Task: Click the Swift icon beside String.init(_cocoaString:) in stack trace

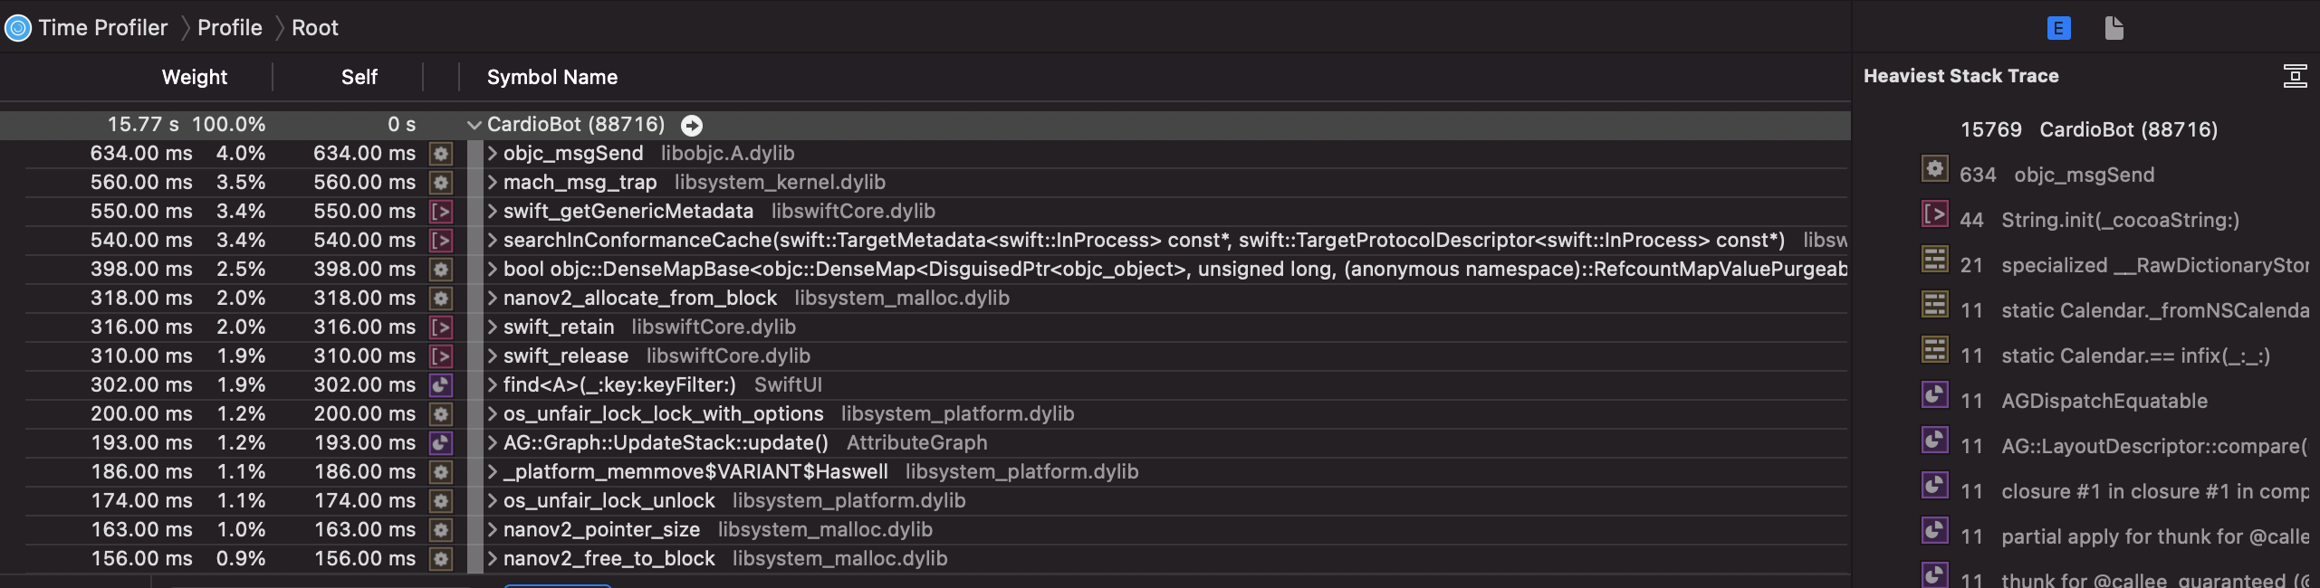Action: point(1934,214)
